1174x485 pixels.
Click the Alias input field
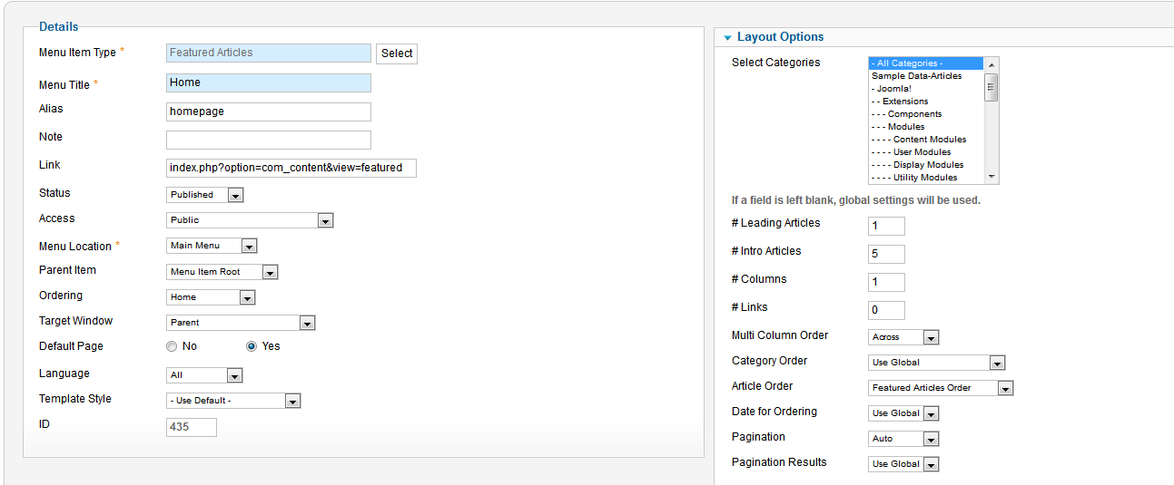pos(269,112)
